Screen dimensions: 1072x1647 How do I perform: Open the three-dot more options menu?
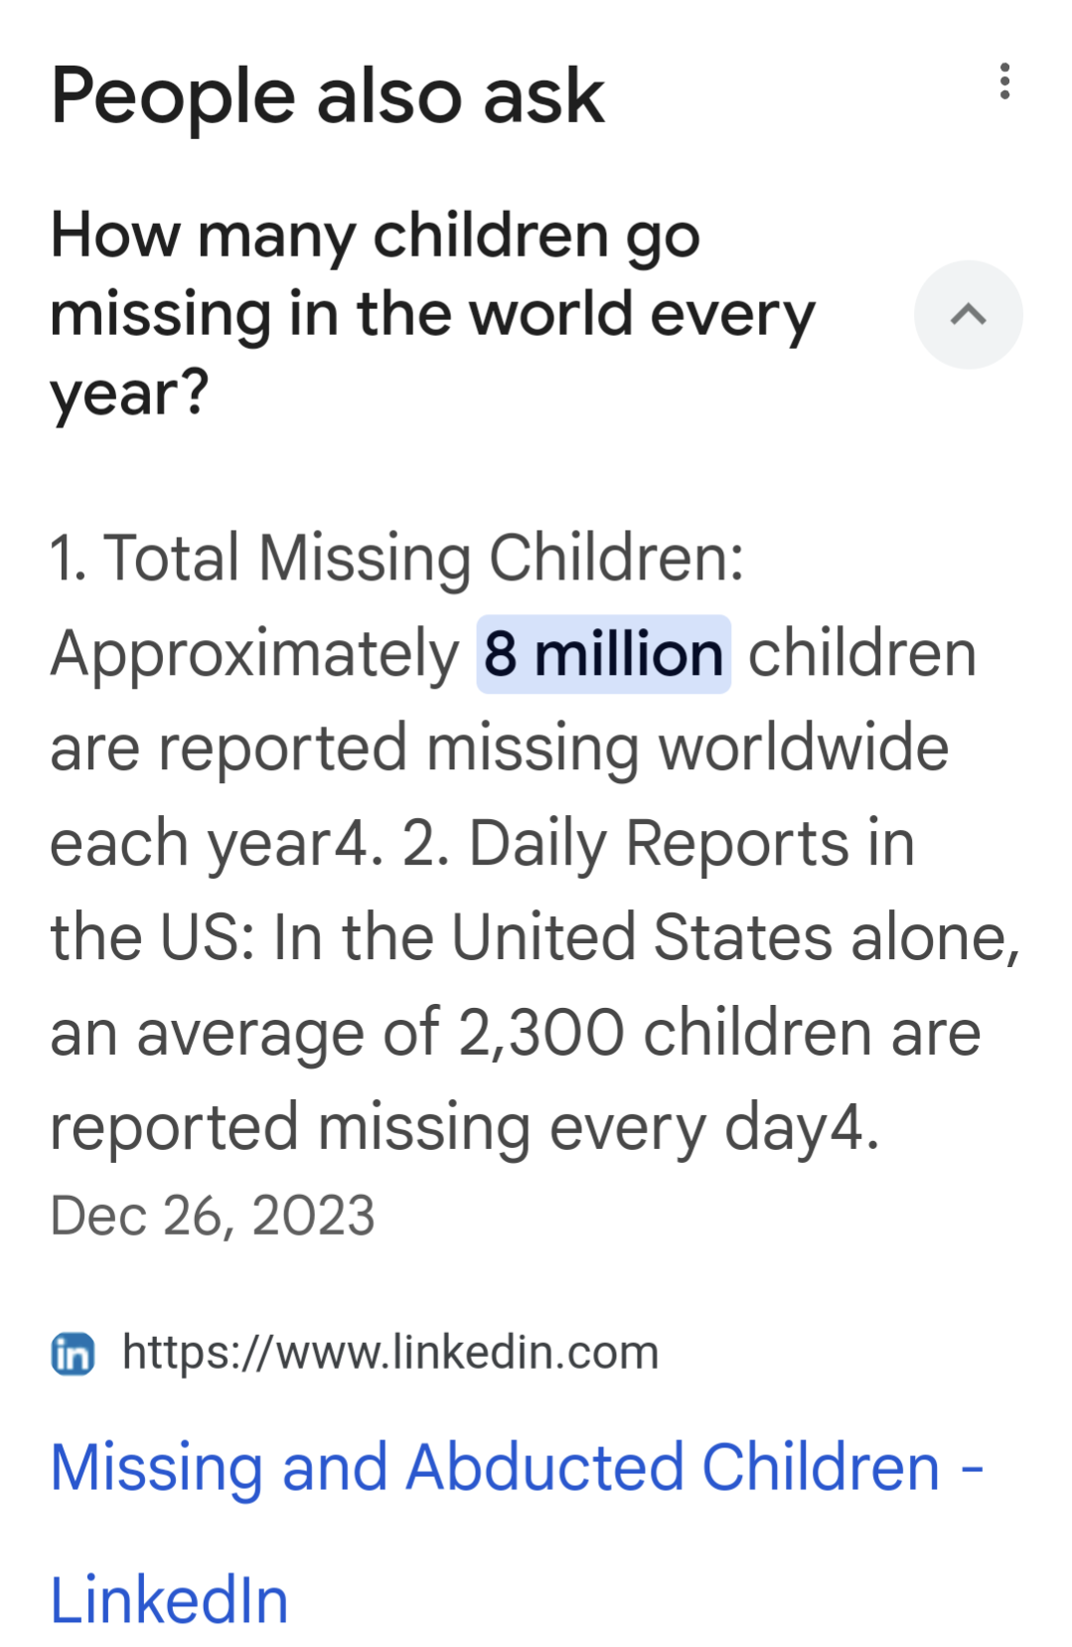tap(1004, 82)
